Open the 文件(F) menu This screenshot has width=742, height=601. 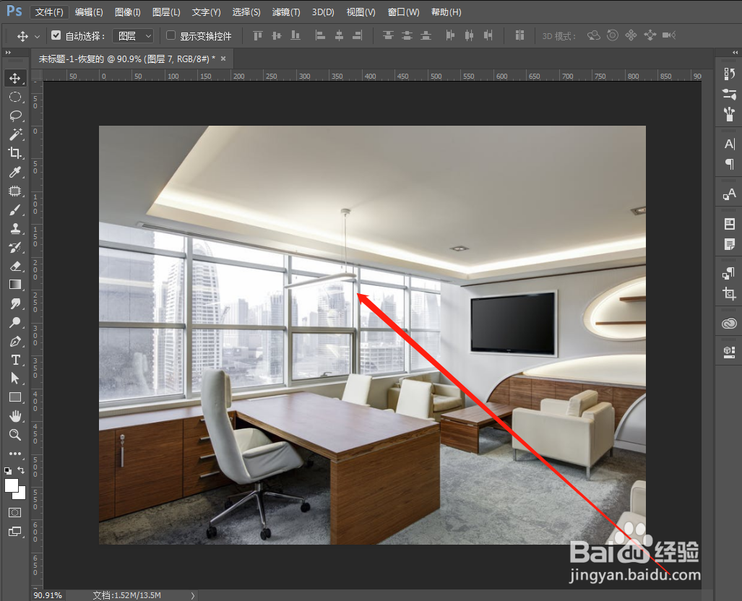tap(49, 12)
